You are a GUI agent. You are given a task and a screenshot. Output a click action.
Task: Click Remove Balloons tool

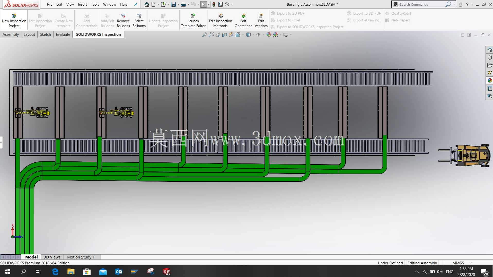(x=123, y=20)
